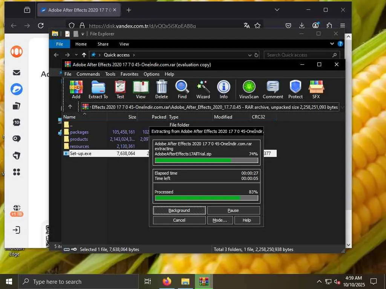
Task: Open WinRAR Options menu
Action: click(x=152, y=74)
